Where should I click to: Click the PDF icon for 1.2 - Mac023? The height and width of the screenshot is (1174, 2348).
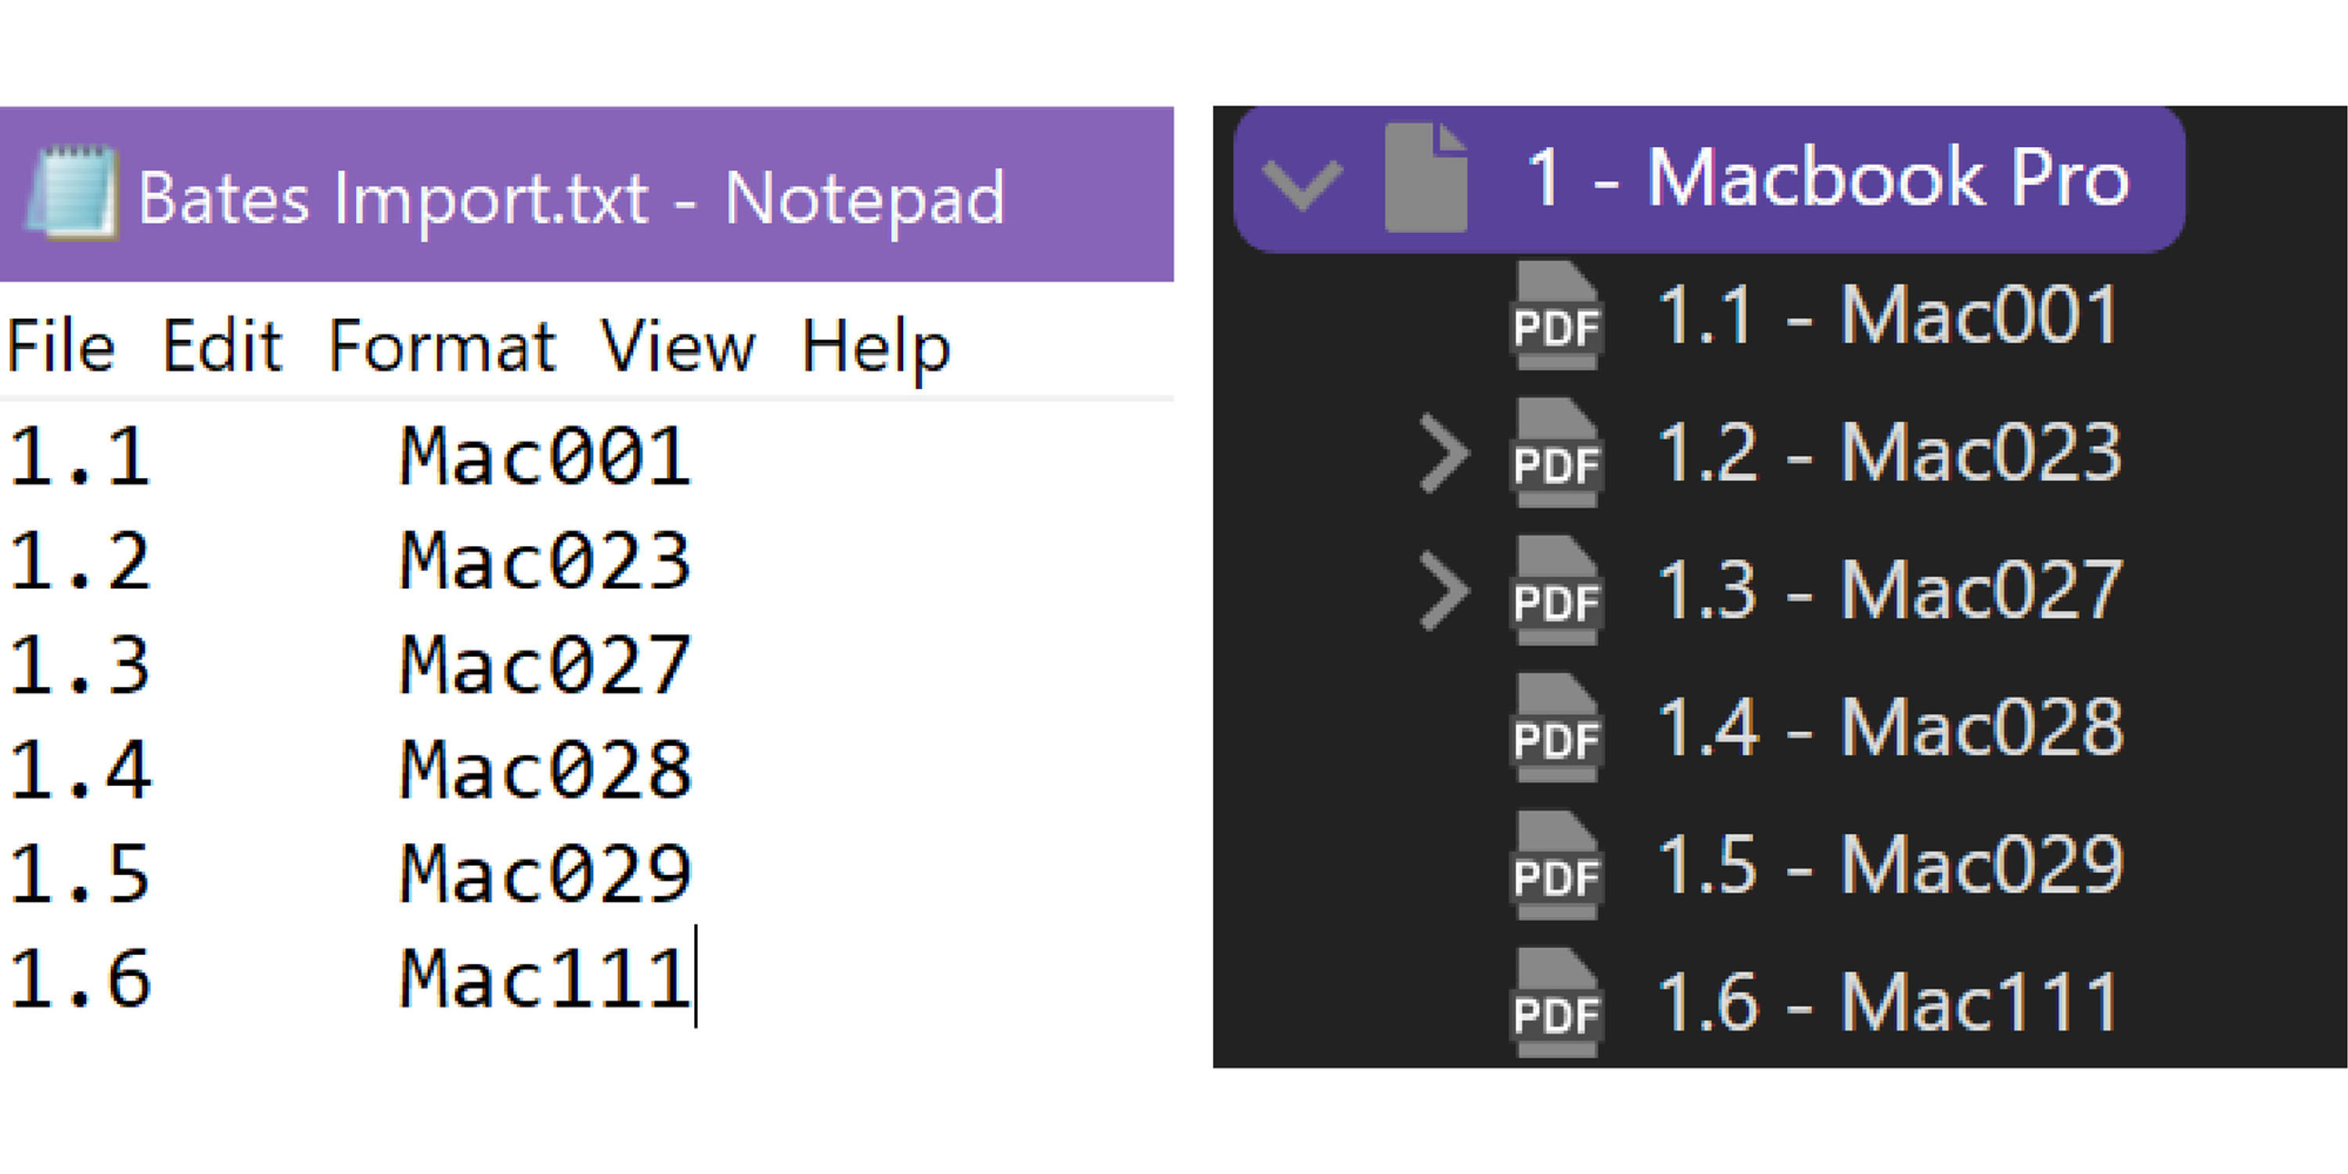[1556, 453]
